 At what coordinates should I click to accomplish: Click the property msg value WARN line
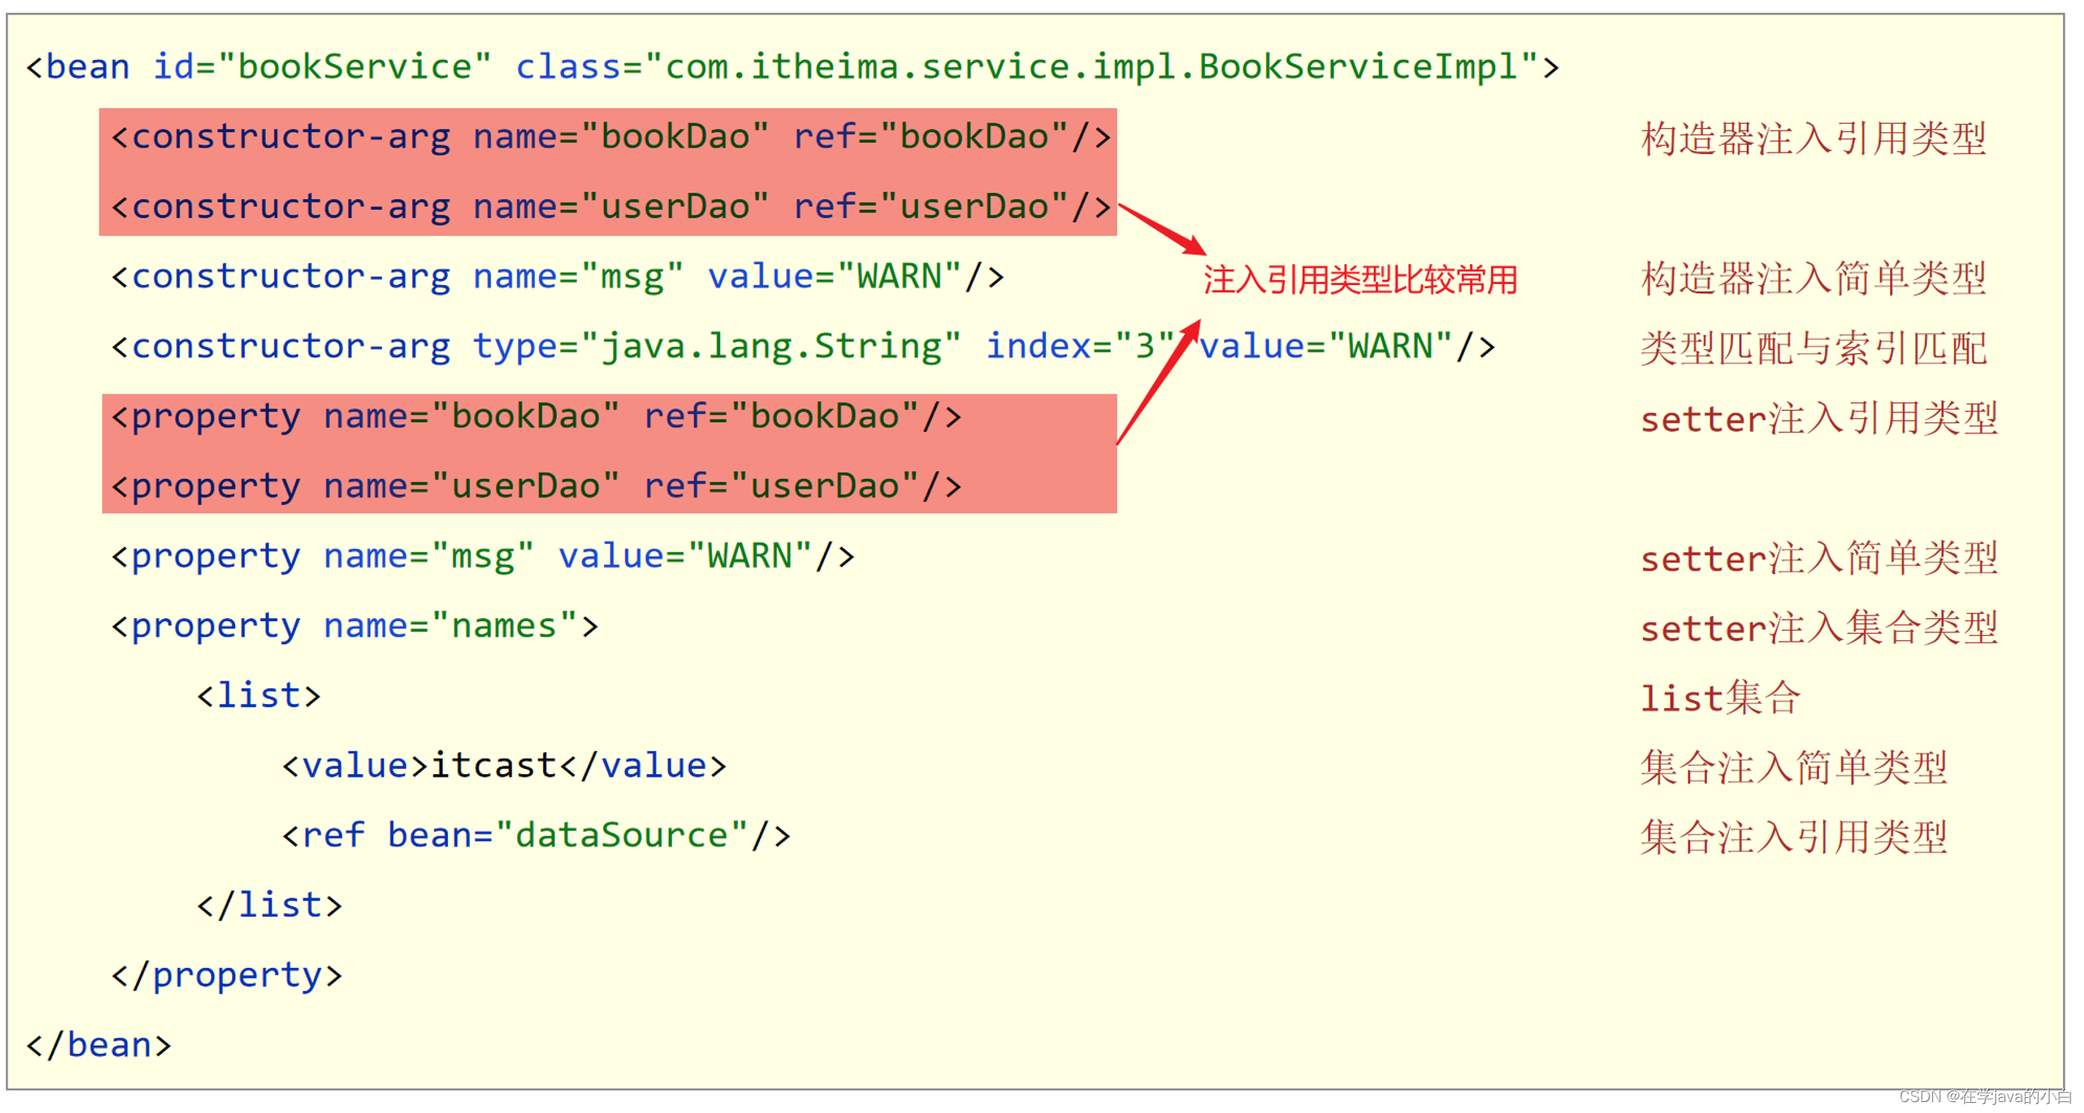coord(482,556)
